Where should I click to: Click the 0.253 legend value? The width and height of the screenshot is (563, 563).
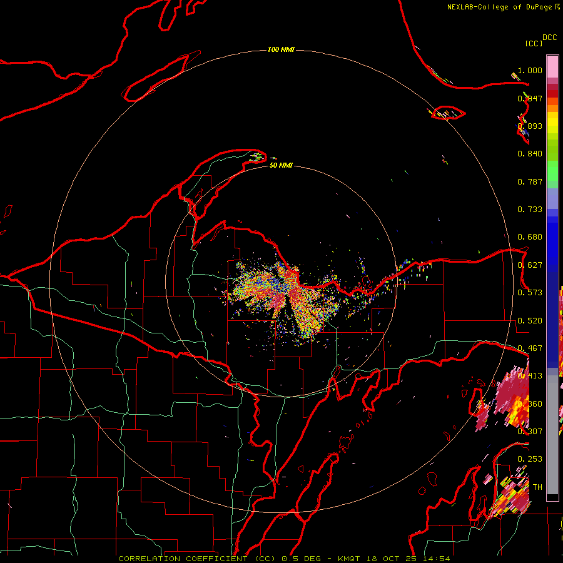pyautogui.click(x=530, y=459)
